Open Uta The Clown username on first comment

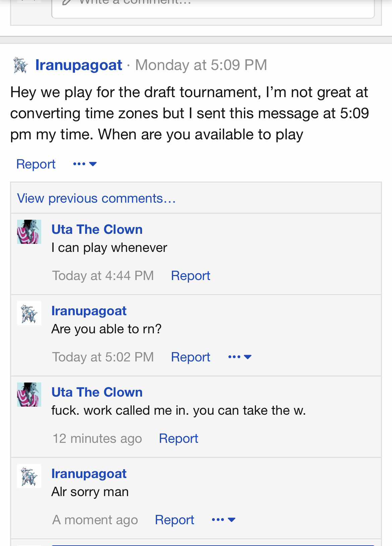click(97, 229)
